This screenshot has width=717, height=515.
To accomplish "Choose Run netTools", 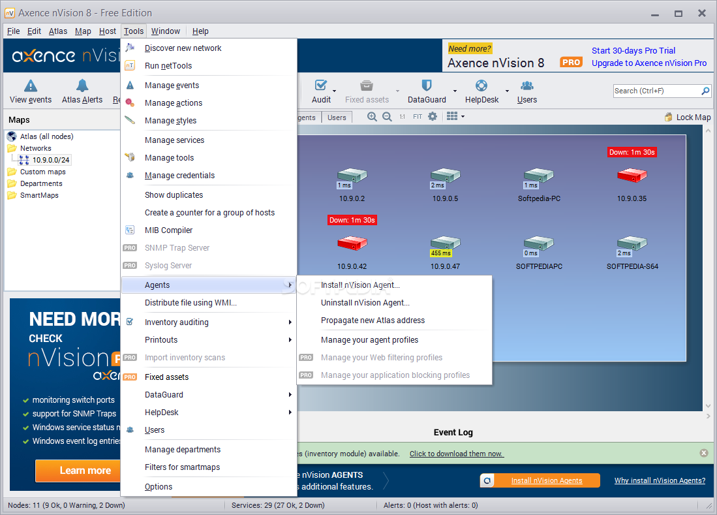I will tap(209, 65).
